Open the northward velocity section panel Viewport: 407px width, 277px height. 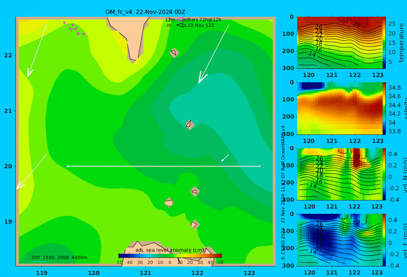[x=339, y=174]
